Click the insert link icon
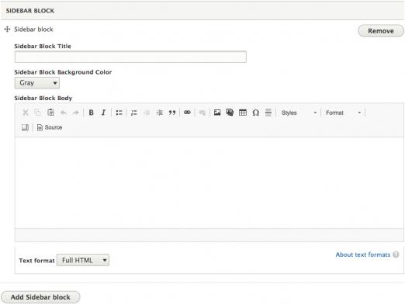This screenshot has width=405, height=305. [x=187, y=113]
